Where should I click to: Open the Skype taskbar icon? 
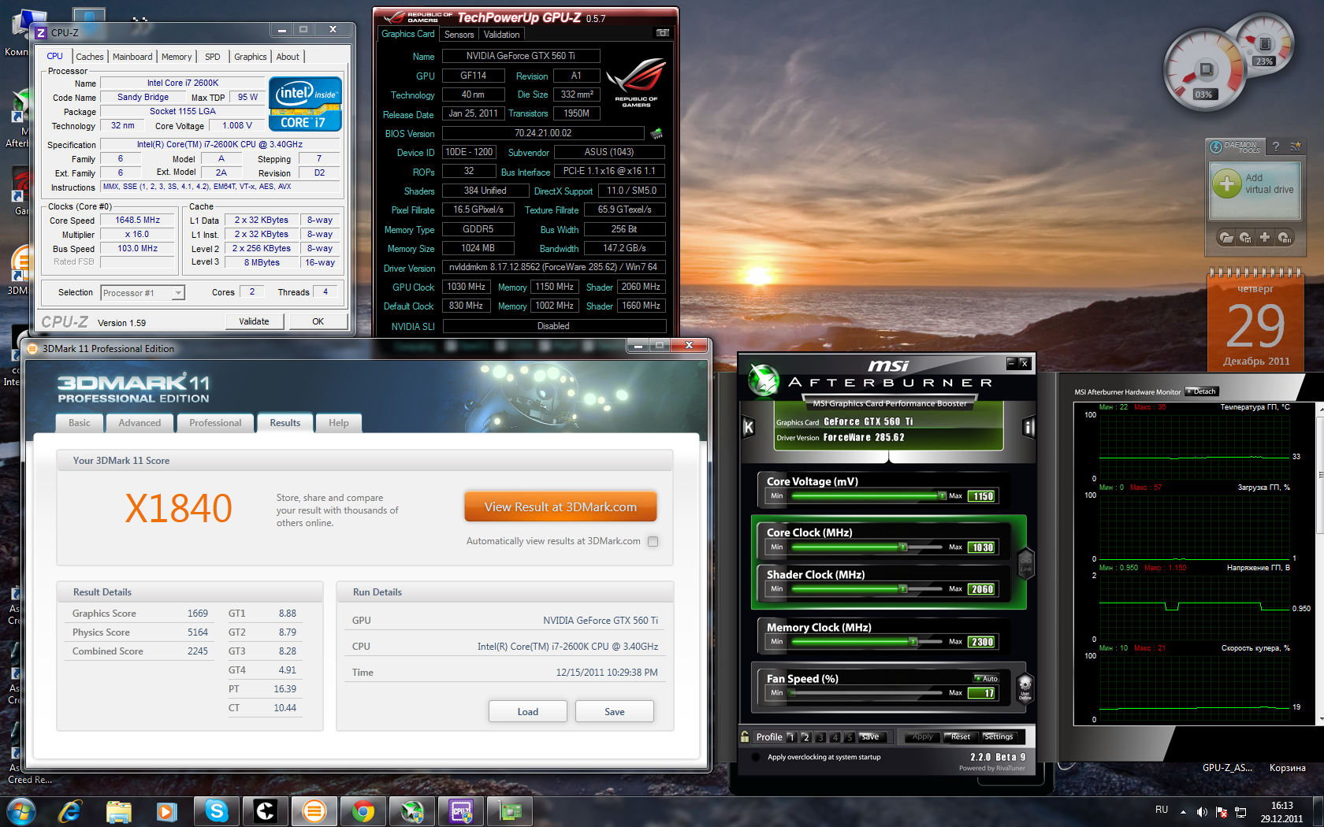click(x=217, y=810)
